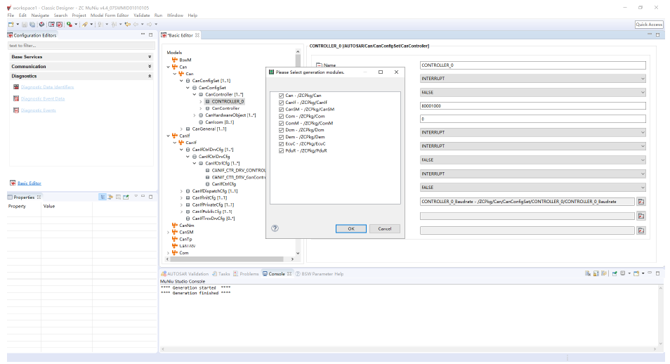This screenshot has width=670, height=364.
Task: Uncheck the CanIf - /ZCPkg/CanIf checkbox
Action: (x=281, y=103)
